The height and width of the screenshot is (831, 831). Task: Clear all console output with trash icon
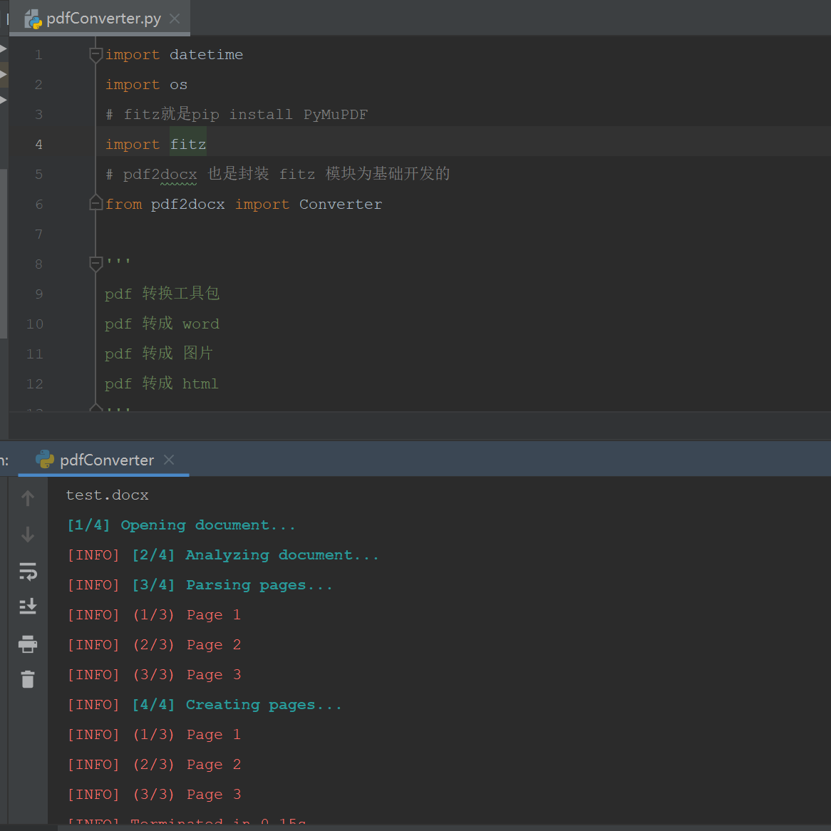tap(28, 680)
